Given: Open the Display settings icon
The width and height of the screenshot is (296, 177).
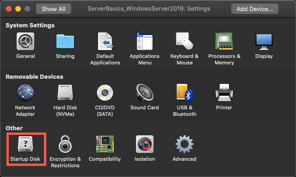Looking at the screenshot, I should click(264, 42).
